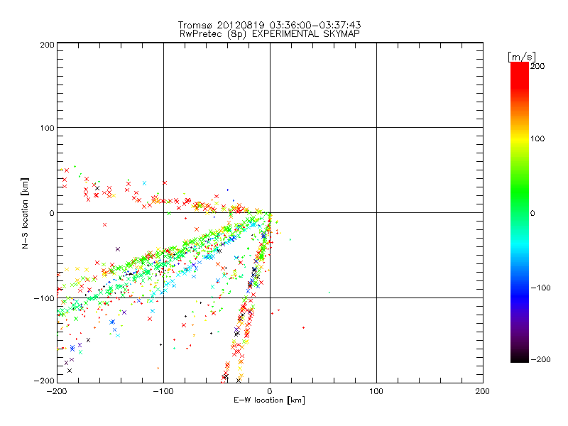Click the x-axis tick label '-100'
The height and width of the screenshot is (426, 568).
163,392
